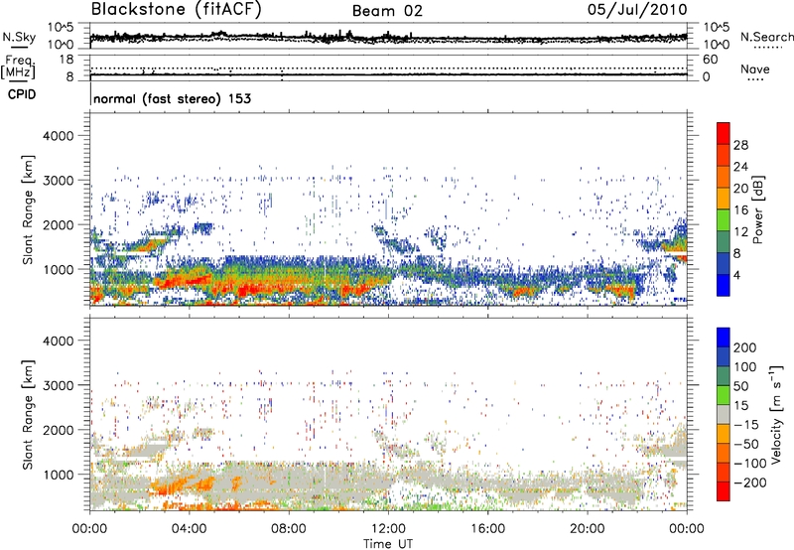Click the "2000" tick of the power panel

pos(58,224)
